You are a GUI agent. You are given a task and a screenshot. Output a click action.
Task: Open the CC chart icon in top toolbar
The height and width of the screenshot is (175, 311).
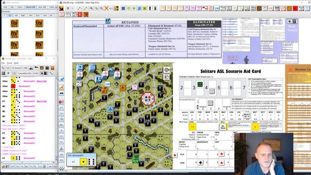click(271, 8)
